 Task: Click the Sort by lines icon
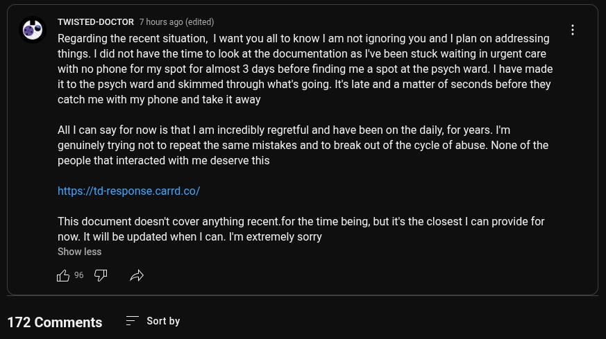[x=132, y=321]
